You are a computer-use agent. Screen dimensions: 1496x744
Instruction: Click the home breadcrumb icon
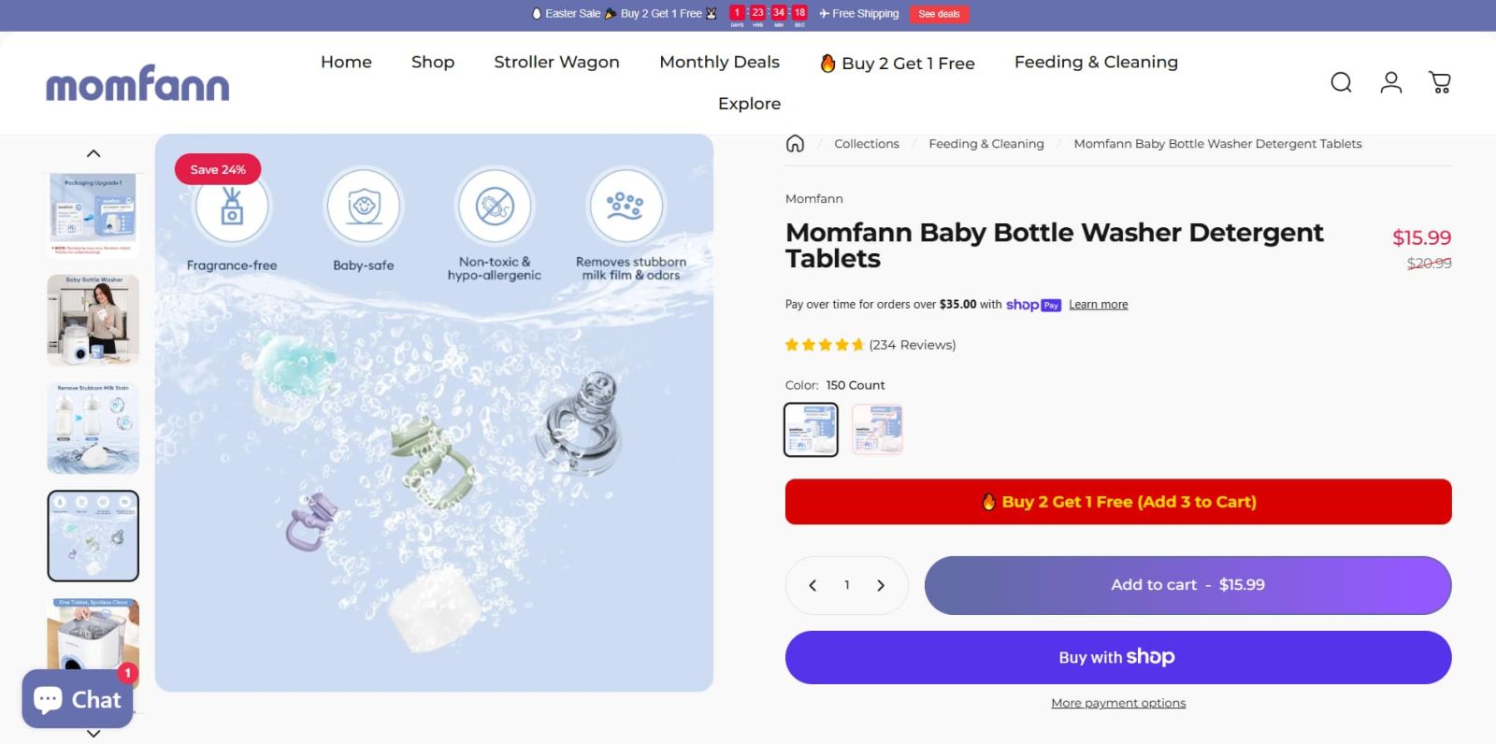point(796,143)
